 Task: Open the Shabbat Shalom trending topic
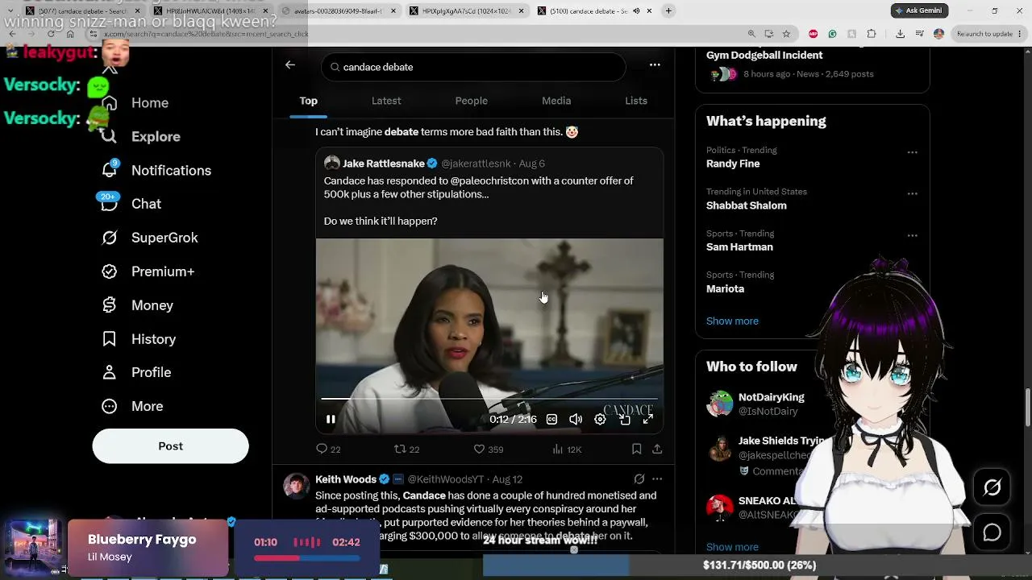pos(747,205)
